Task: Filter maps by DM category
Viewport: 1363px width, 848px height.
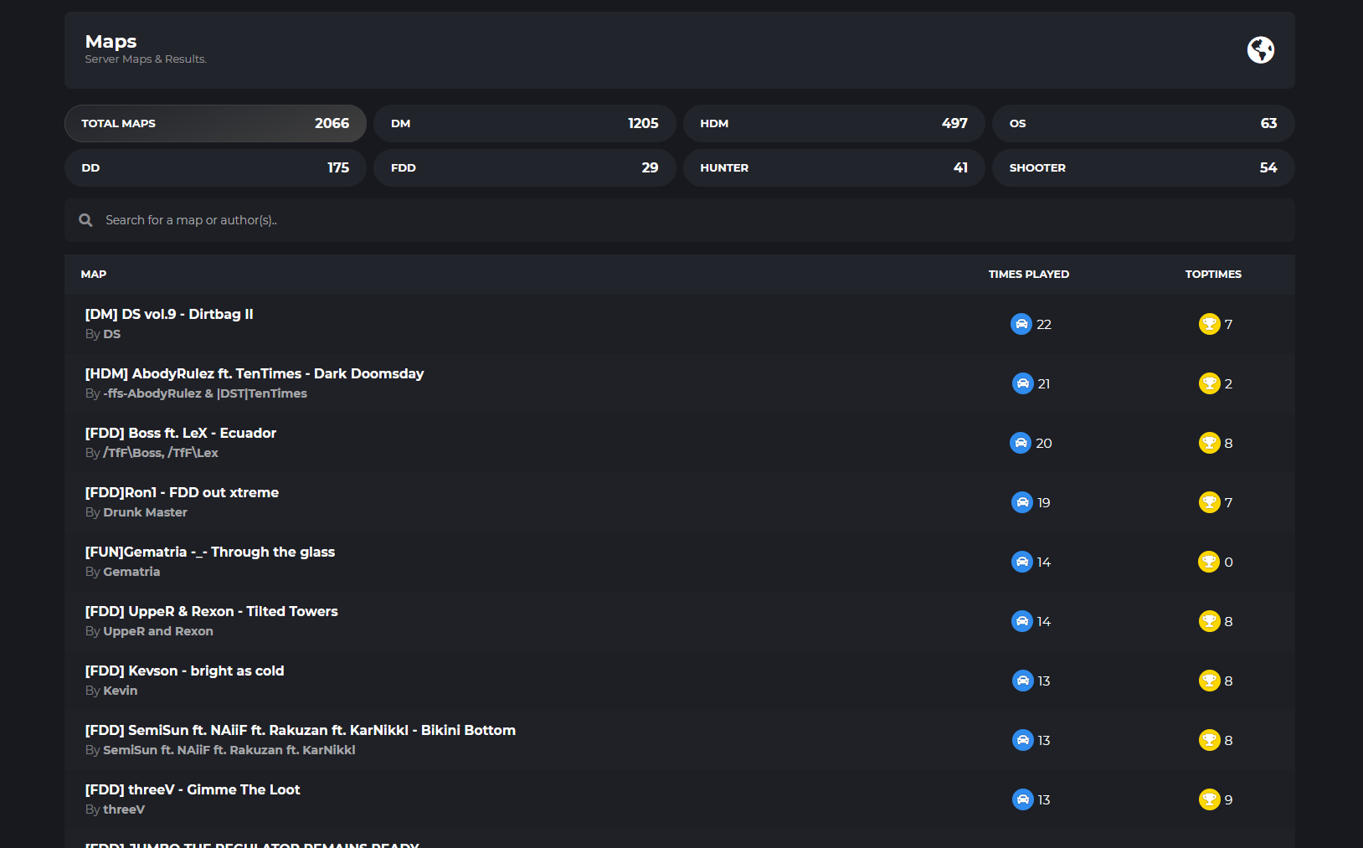Action: pos(525,123)
